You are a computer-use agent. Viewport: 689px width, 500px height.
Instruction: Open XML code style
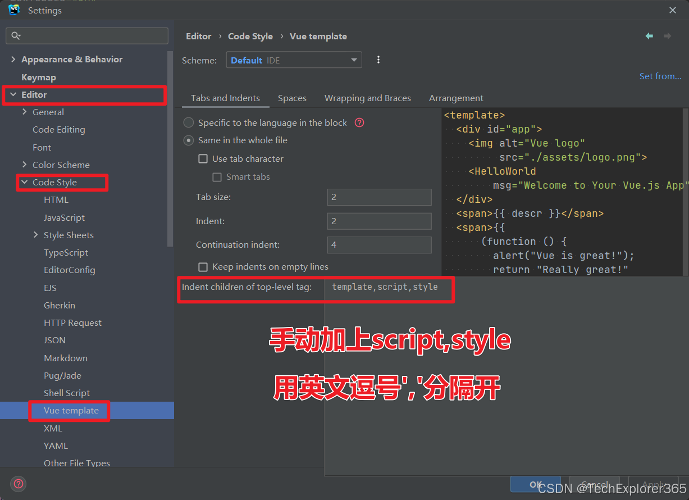(x=53, y=428)
